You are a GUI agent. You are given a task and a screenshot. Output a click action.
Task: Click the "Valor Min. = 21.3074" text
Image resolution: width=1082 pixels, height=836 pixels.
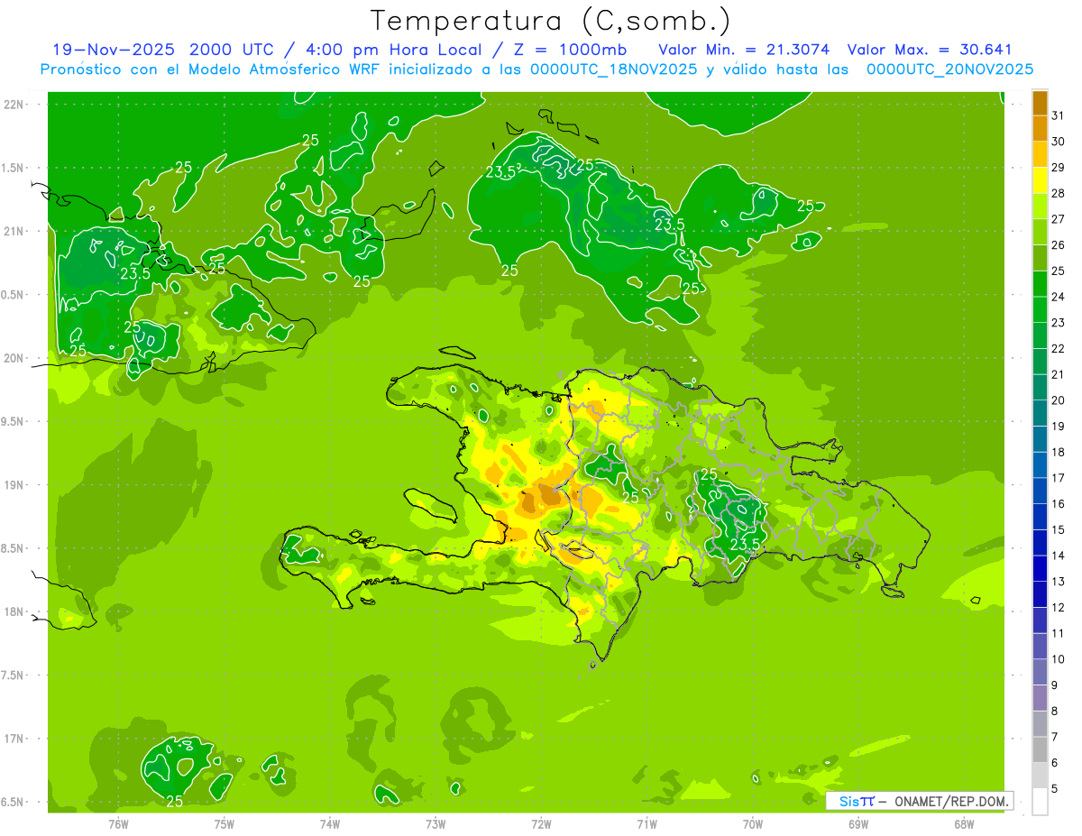(744, 50)
